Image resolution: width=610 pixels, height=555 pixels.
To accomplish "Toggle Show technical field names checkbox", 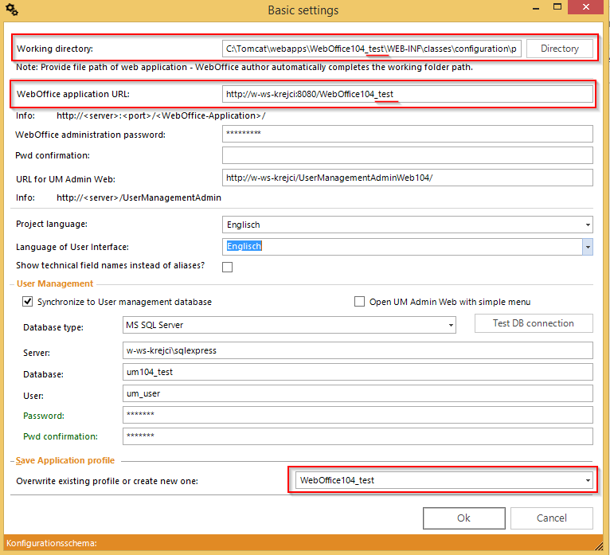I will click(227, 267).
